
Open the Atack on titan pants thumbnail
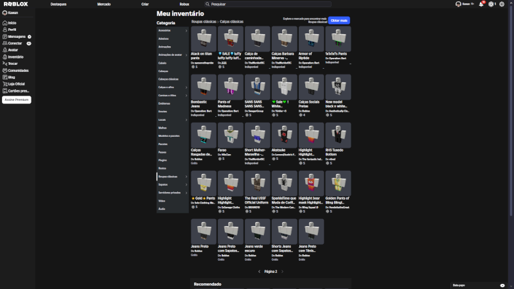tap(204, 39)
